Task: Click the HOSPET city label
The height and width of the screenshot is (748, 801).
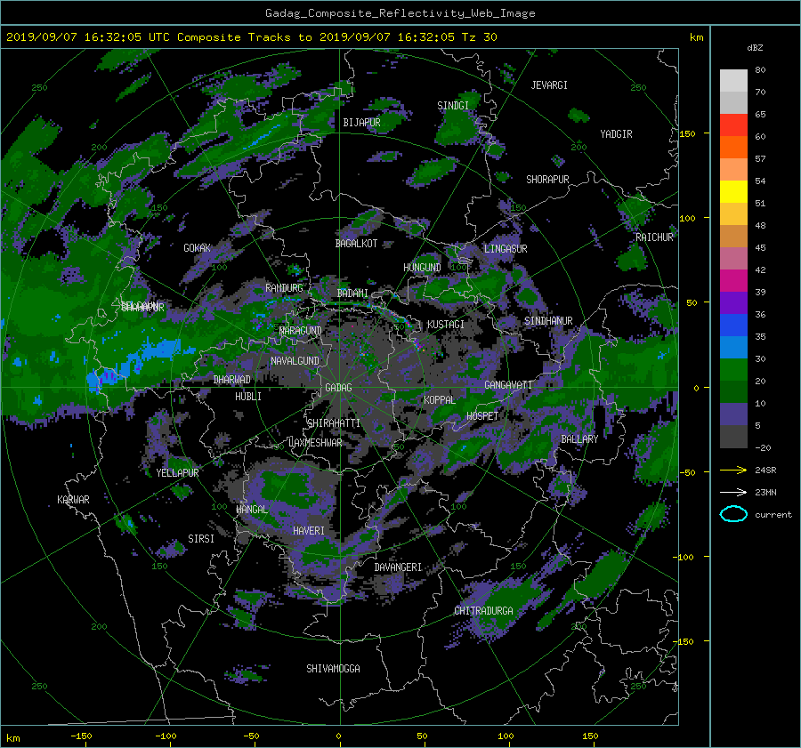Action: [x=482, y=416]
